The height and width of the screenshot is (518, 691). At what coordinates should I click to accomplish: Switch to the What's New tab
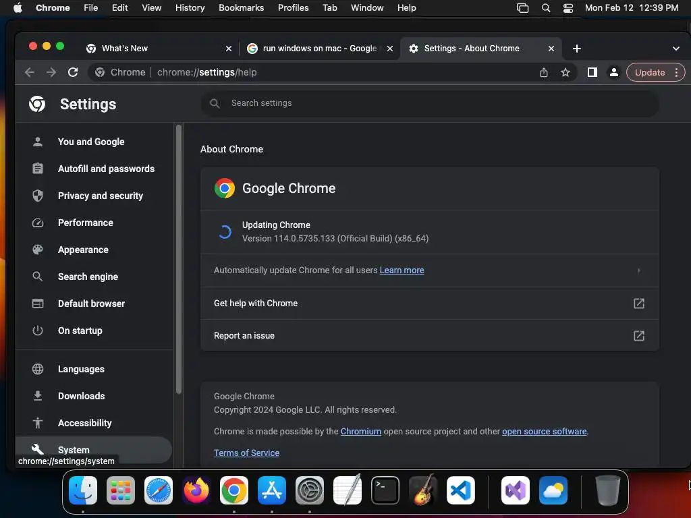click(159, 49)
